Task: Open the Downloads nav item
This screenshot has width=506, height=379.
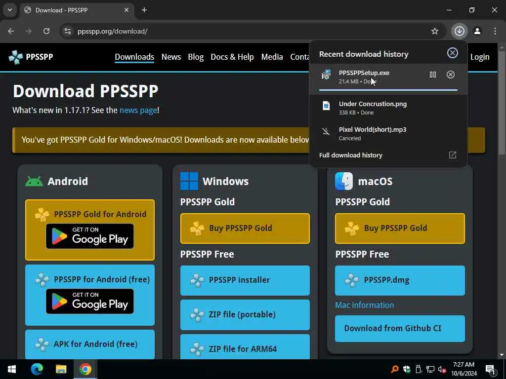Action: pyautogui.click(x=134, y=57)
